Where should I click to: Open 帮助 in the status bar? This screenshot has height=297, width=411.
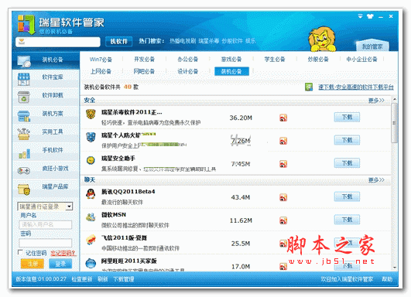pyautogui.click(x=387, y=279)
